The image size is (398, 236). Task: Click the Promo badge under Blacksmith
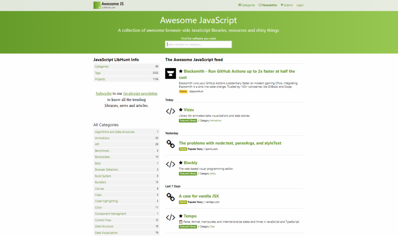183,91
